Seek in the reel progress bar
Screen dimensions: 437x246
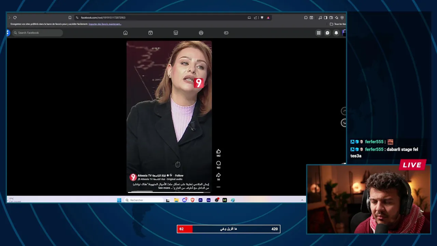tap(169, 192)
